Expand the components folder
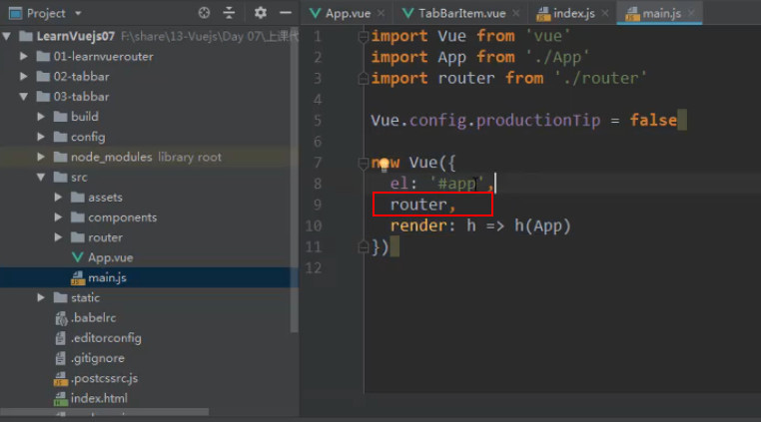761x422 pixels. (58, 217)
